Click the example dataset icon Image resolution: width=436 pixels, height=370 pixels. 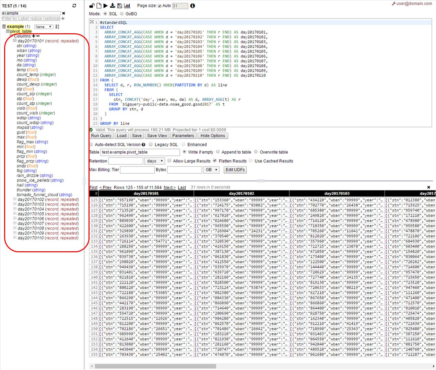4,26
